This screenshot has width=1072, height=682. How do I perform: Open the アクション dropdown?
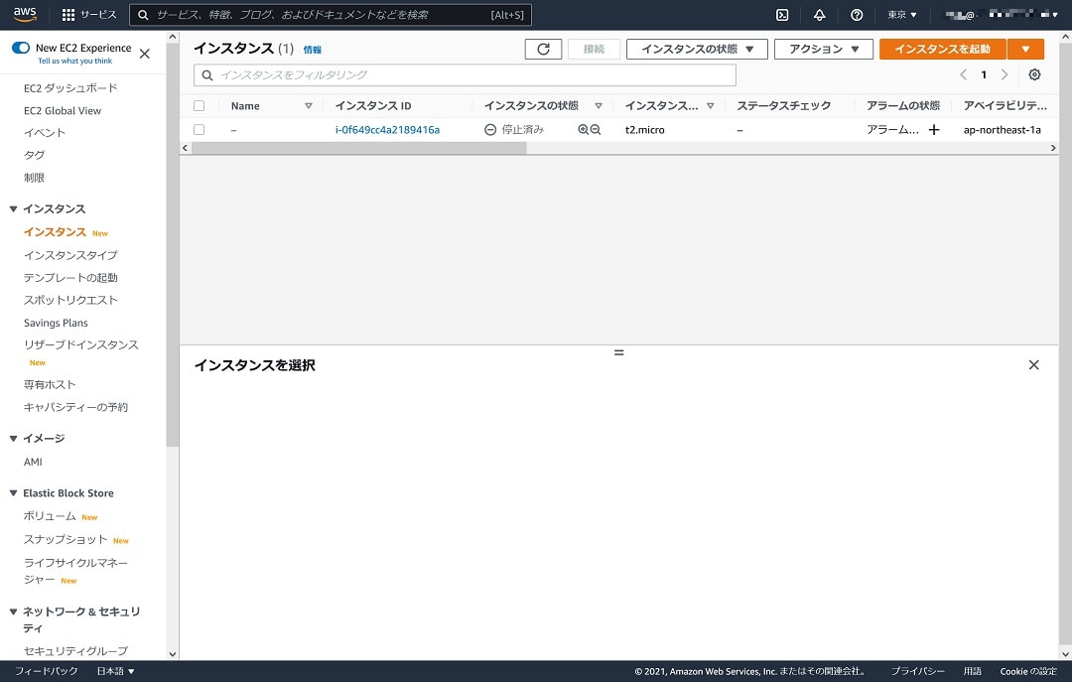pyautogui.click(x=823, y=50)
